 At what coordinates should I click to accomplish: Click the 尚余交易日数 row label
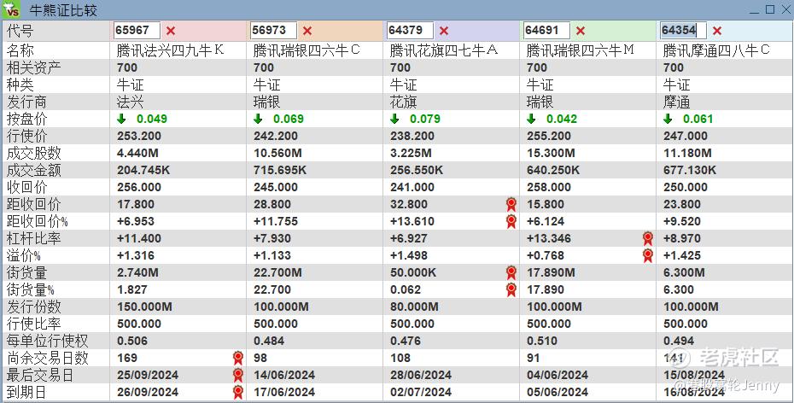47,359
